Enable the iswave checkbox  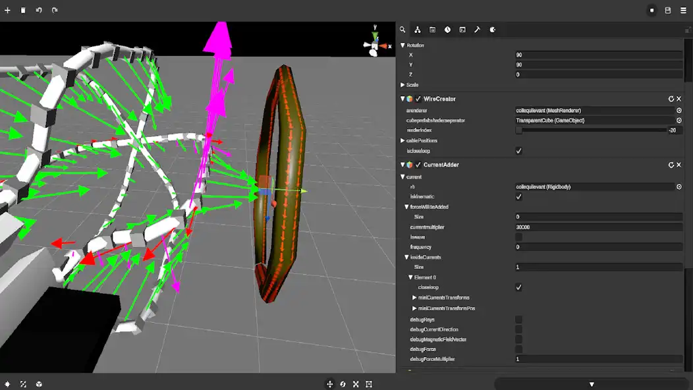pos(519,237)
